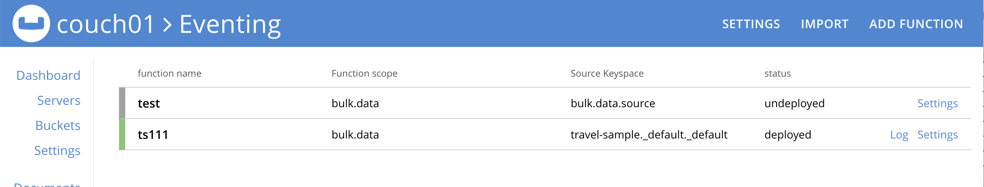Open Dashboard in the sidebar

[x=48, y=76]
